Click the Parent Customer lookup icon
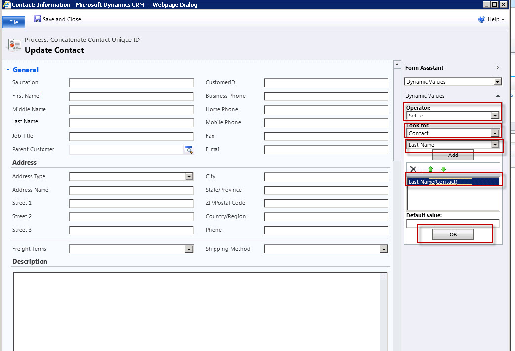 [188, 150]
